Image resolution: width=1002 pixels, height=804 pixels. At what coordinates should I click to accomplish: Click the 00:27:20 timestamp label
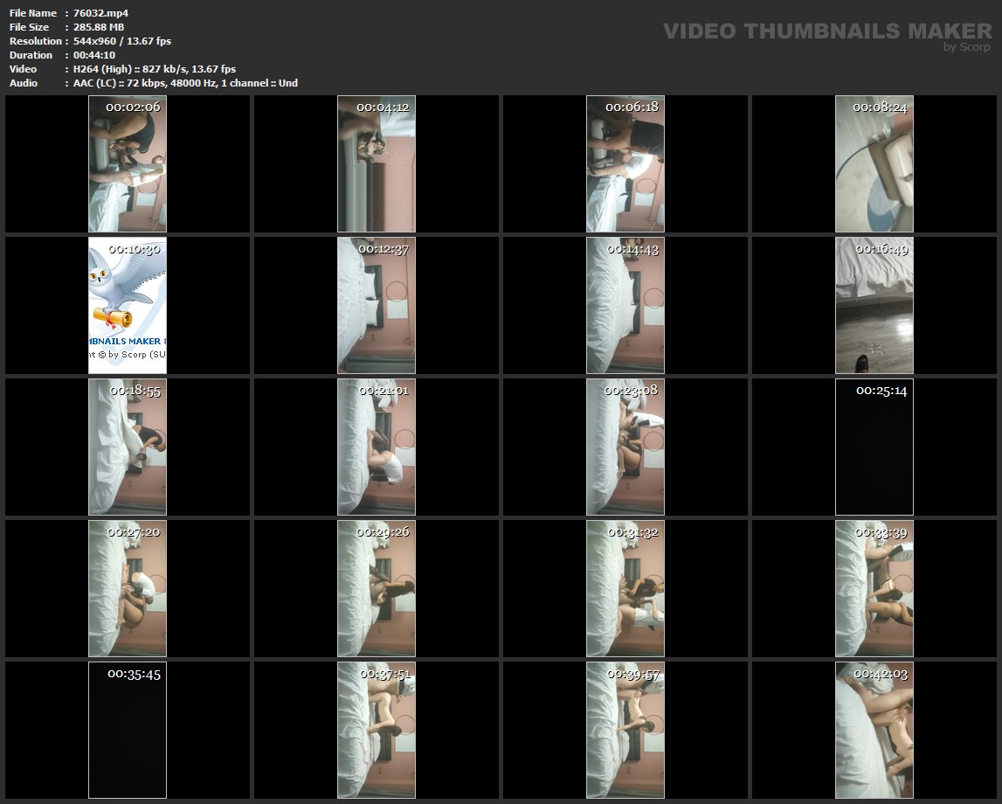coord(134,532)
